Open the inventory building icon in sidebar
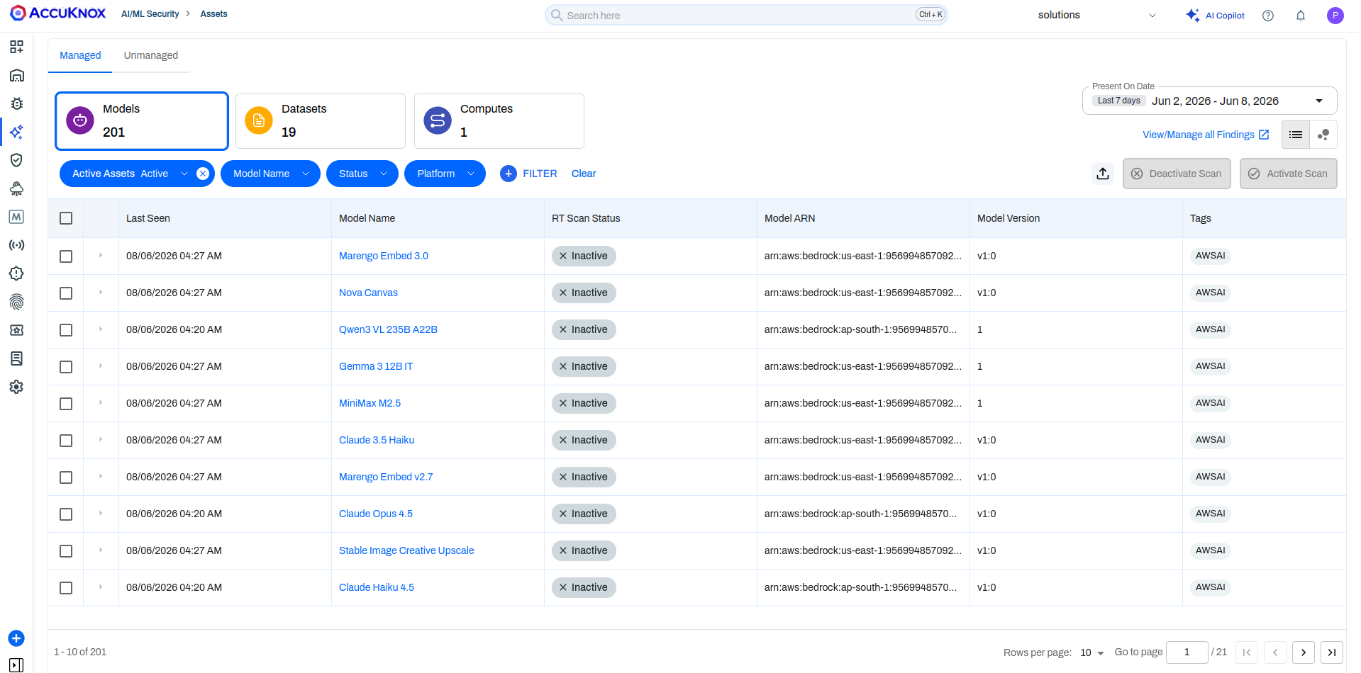Image resolution: width=1361 pixels, height=673 pixels. [x=16, y=75]
